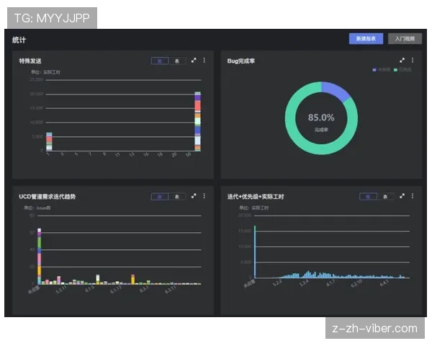
Task: Open more options for 迭代+优先级+实际工时 panel
Action: point(412,196)
